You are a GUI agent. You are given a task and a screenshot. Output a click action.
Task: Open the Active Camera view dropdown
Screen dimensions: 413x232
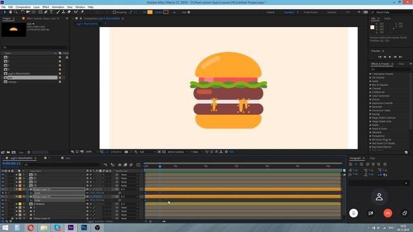point(177,152)
